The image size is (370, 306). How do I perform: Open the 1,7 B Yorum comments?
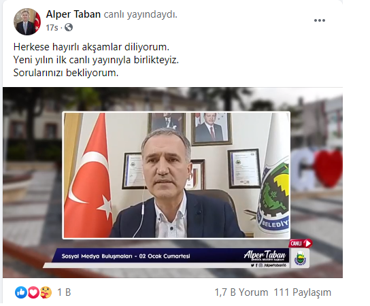coord(241,292)
